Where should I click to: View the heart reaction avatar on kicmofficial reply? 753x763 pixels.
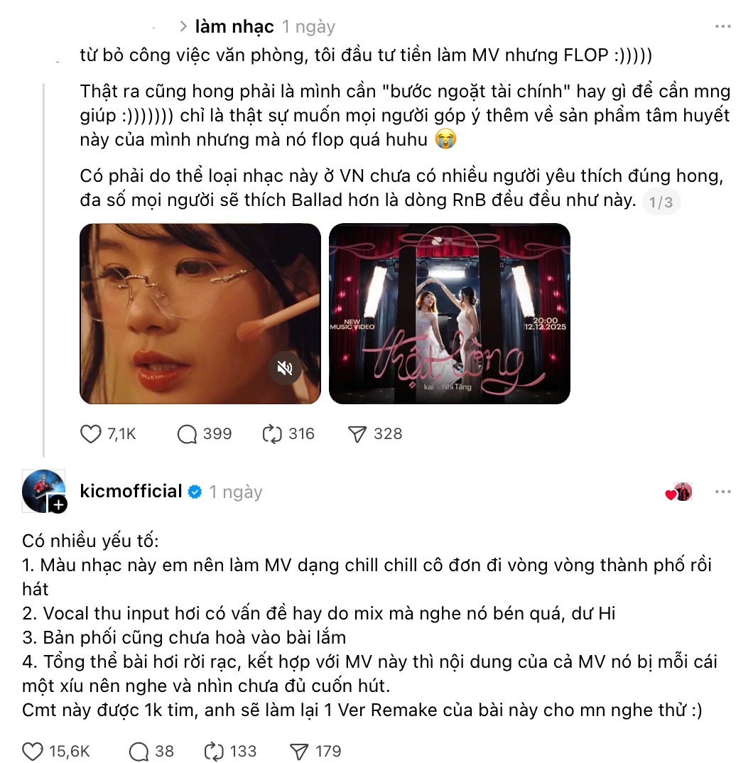[679, 492]
